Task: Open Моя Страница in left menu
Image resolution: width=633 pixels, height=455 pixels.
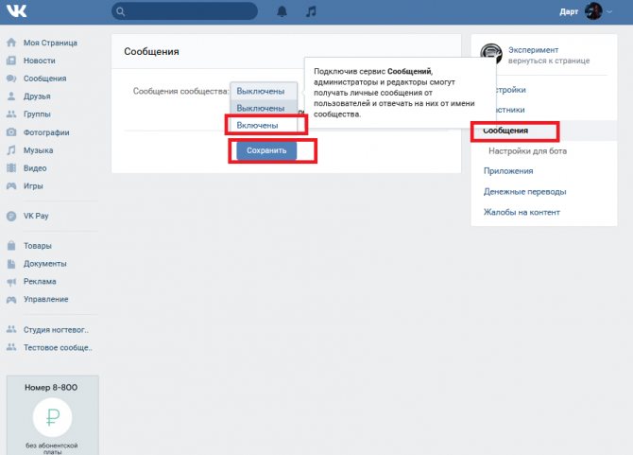Action: point(50,43)
